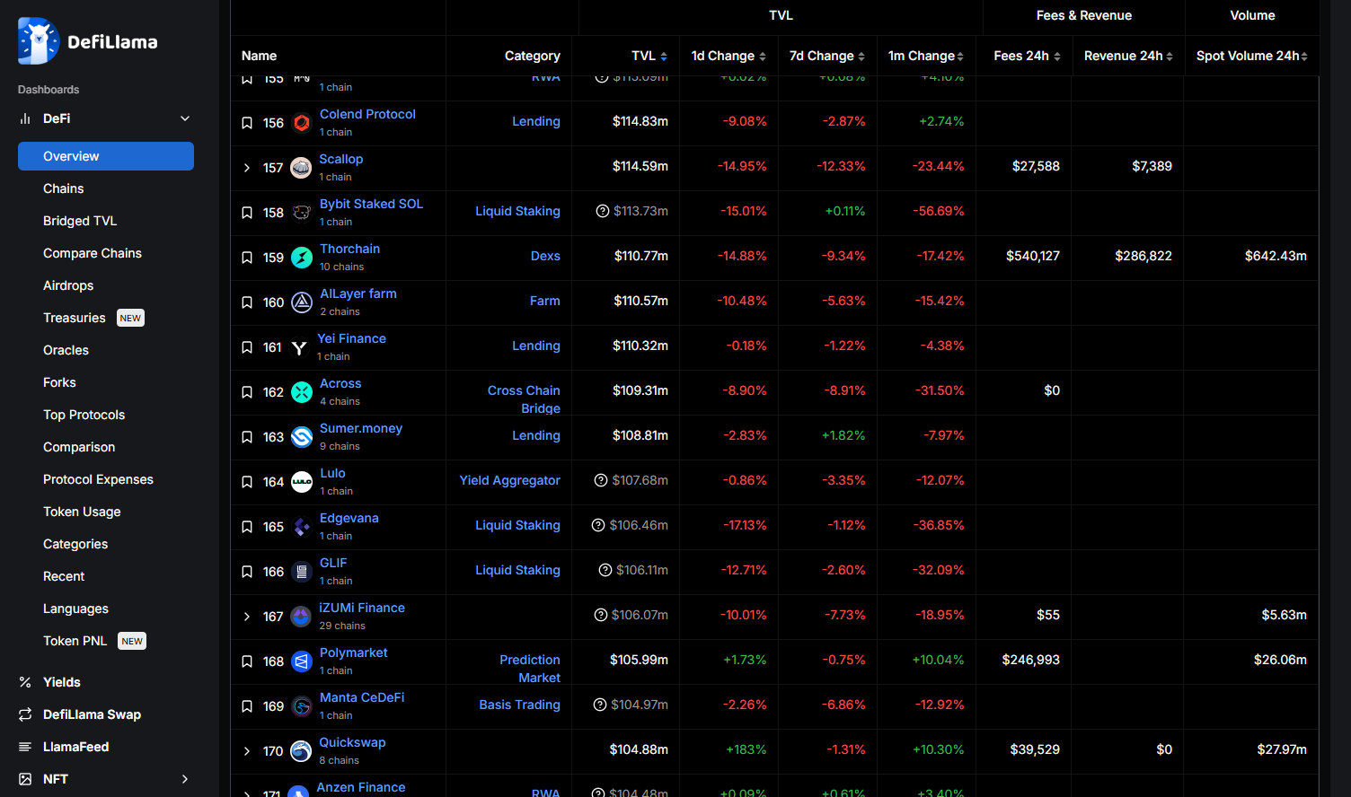Bookmark Bybit Staked SOL
Viewport: 1351px width, 797px height.
[x=247, y=213]
